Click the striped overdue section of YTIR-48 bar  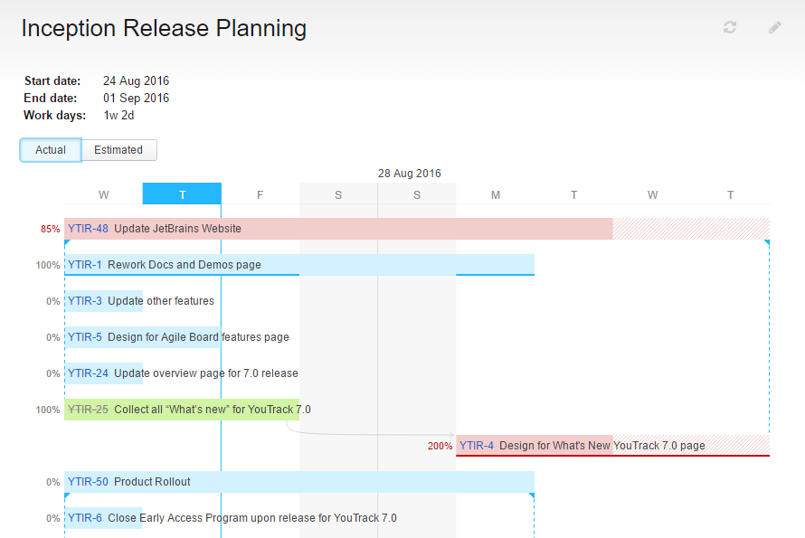(x=691, y=229)
